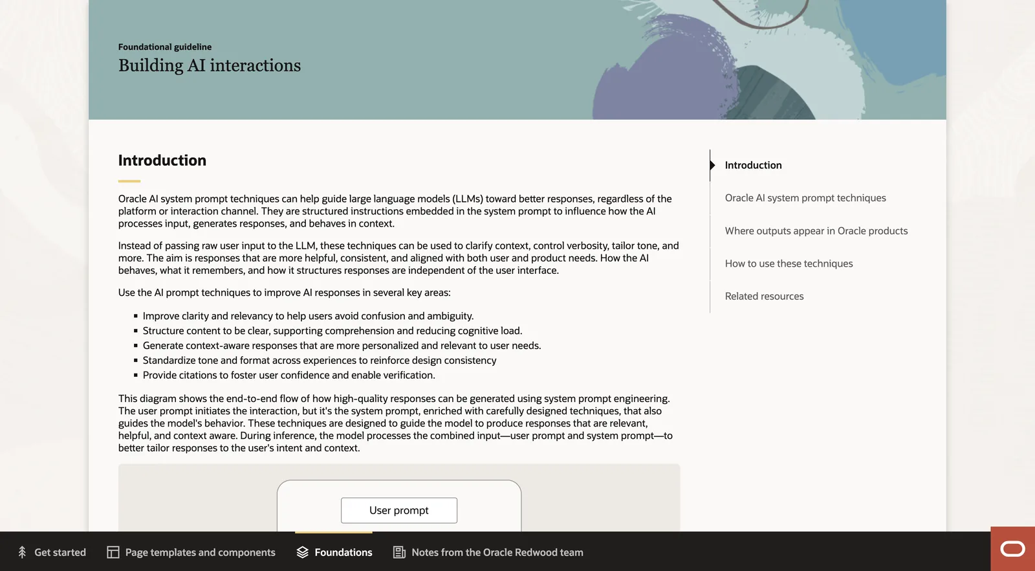Click sentence 'Use the AI prompt techniques'

285,293
